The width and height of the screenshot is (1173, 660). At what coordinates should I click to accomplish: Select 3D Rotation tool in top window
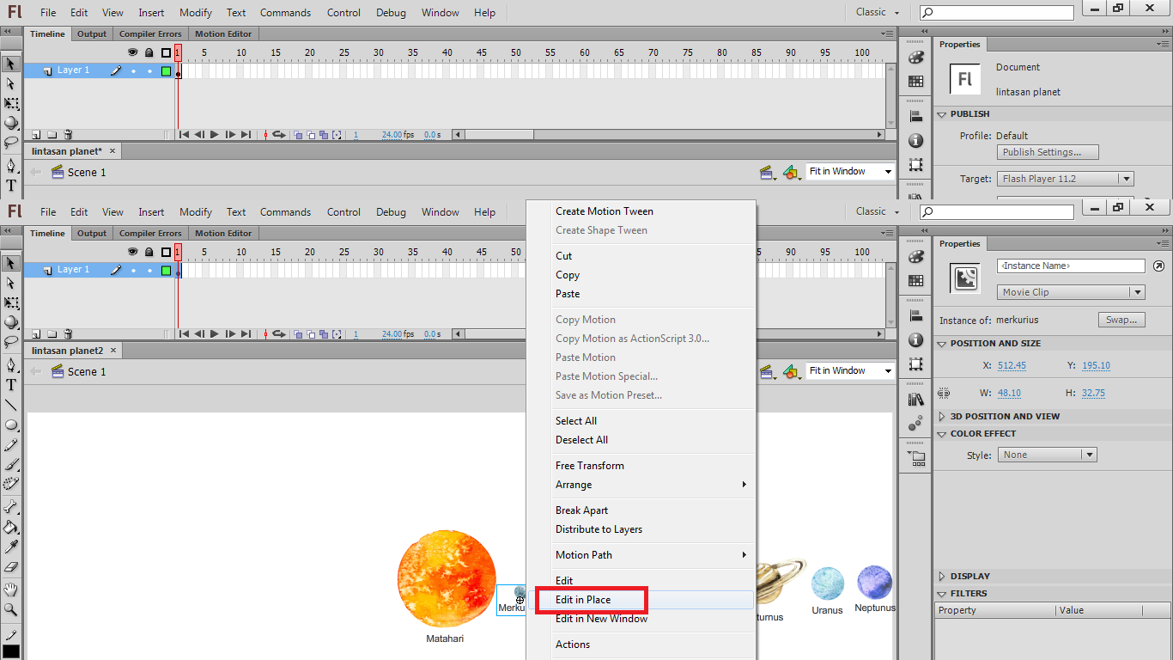coord(11,122)
